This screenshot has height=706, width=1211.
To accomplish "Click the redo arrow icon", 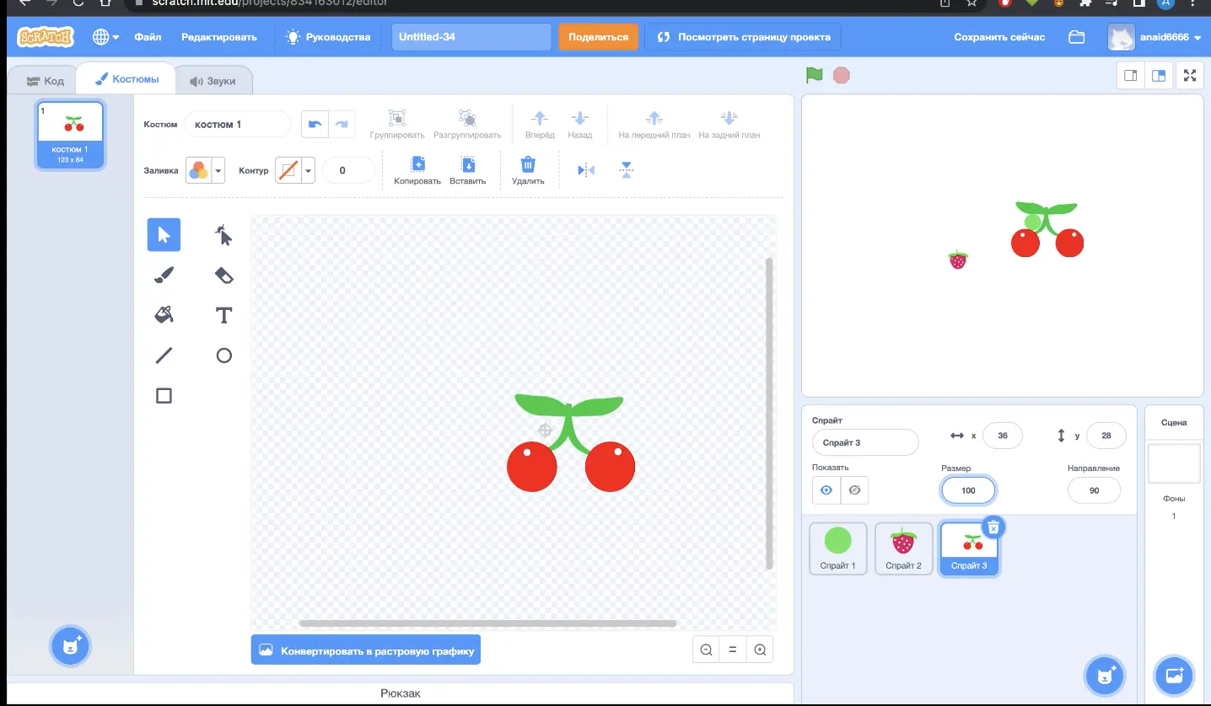I will click(x=342, y=124).
